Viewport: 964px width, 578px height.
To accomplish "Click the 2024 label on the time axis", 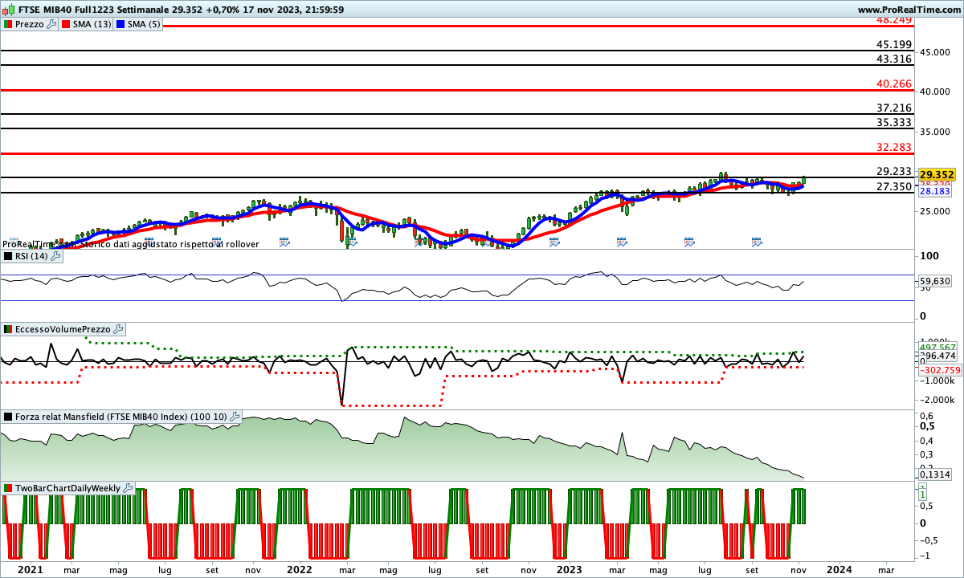I will pyautogui.click(x=840, y=569).
